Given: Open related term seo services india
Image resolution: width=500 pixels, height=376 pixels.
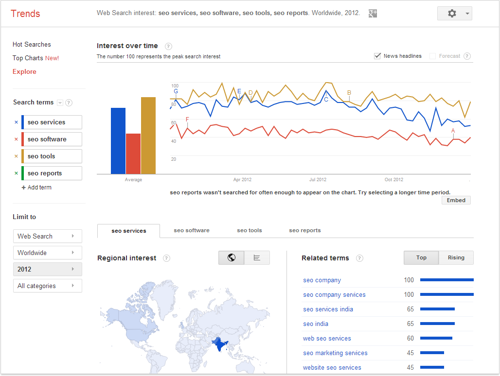Looking at the screenshot, I should (x=328, y=309).
